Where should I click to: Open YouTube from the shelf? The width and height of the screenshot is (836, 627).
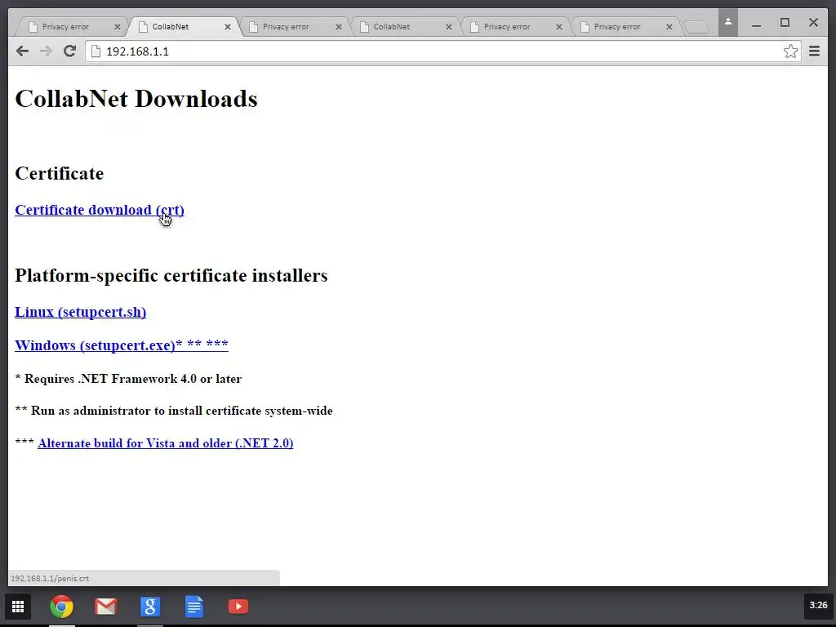[x=238, y=607]
